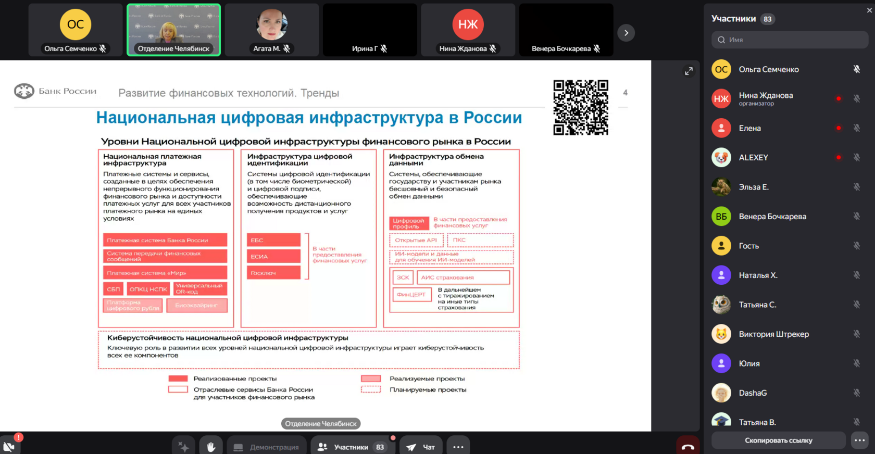Click the search magnifier icon in participants
875x454 pixels.
[x=721, y=40]
